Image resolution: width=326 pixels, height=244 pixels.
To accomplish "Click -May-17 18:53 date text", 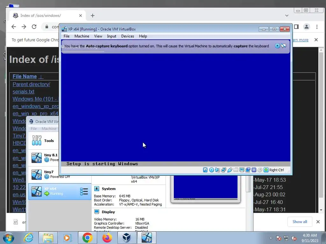I will (x=270, y=180).
